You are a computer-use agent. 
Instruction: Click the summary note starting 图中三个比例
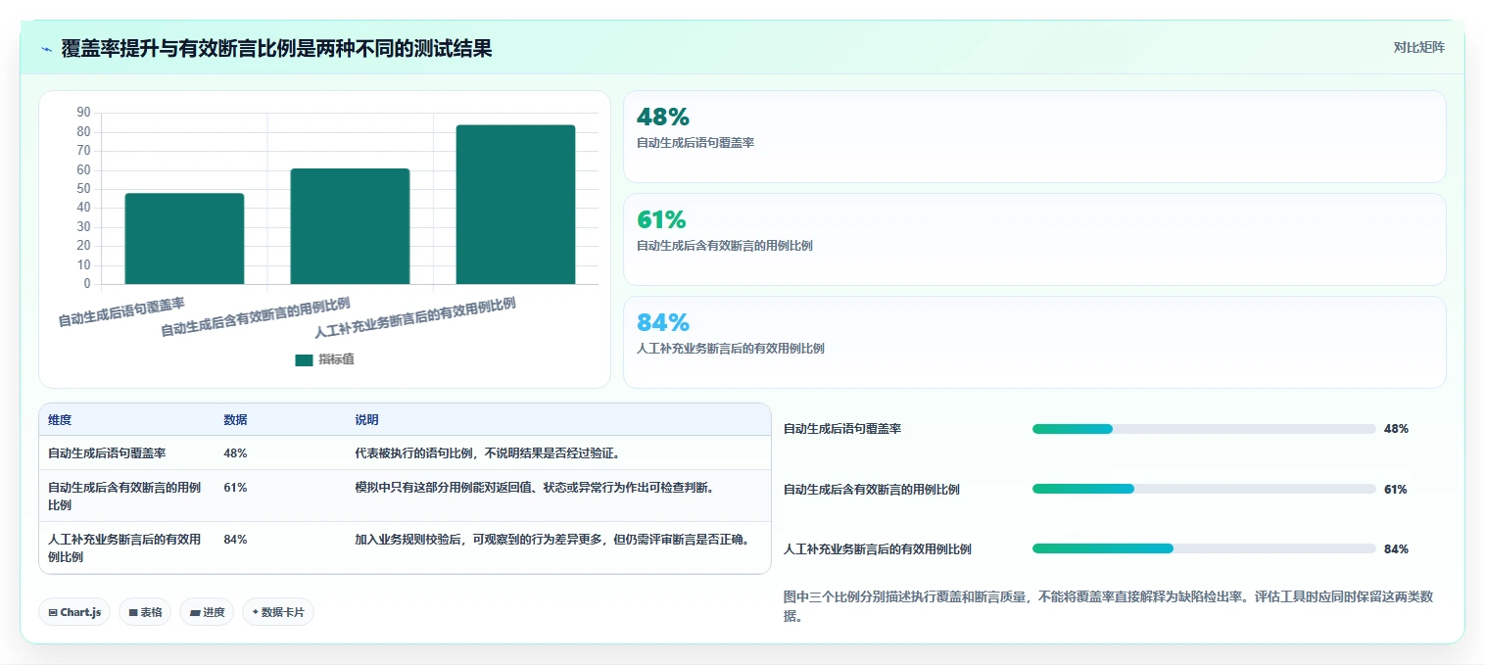pos(1108,606)
